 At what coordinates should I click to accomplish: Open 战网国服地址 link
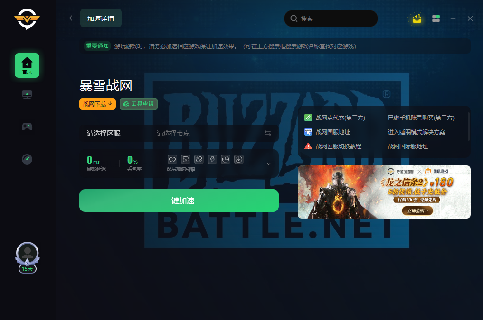click(333, 132)
